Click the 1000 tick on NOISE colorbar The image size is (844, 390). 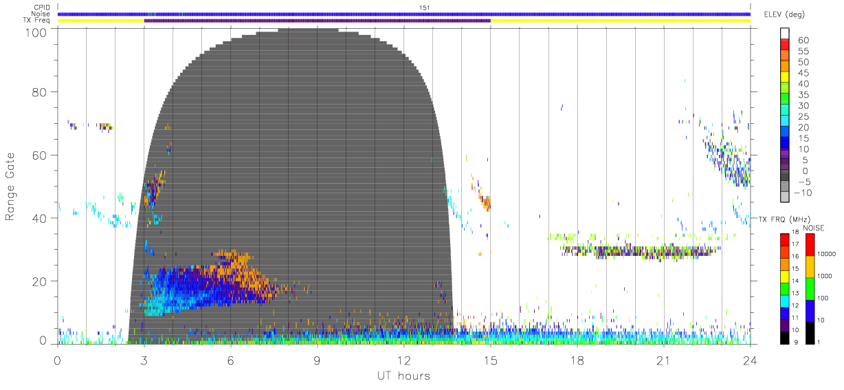tap(825, 277)
